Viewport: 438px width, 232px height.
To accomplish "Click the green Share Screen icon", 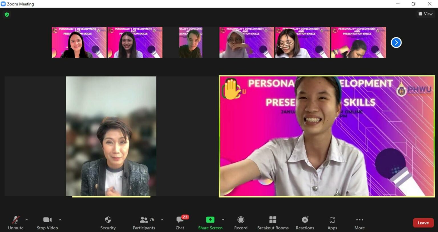I will point(210,220).
